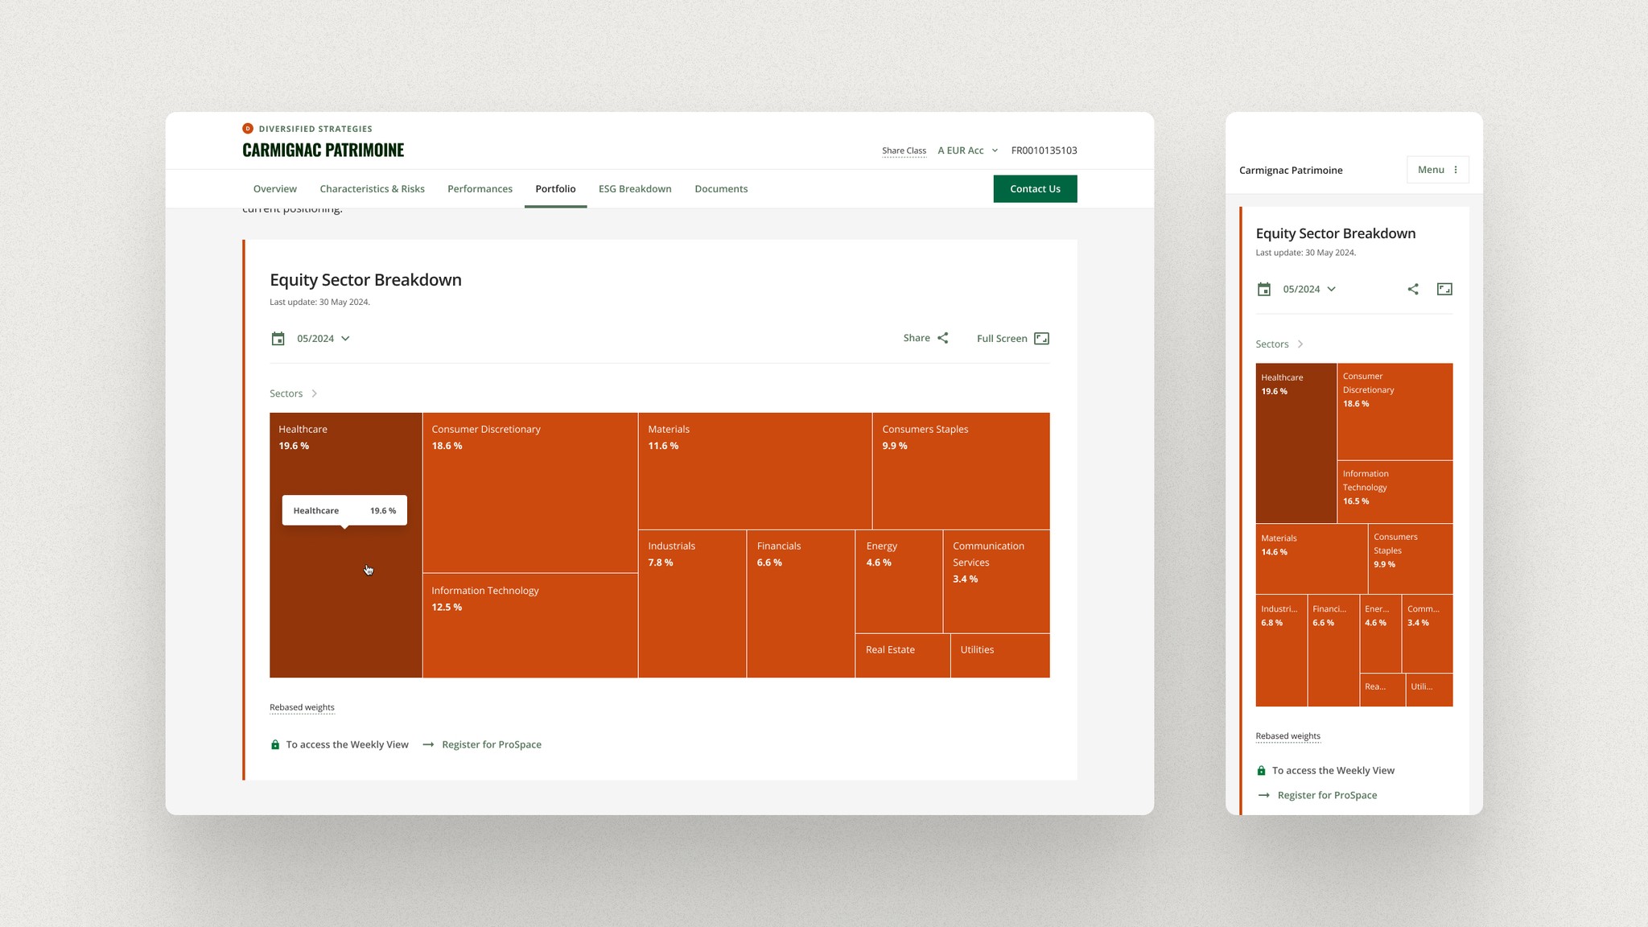Switch to the Performances tab
The height and width of the screenshot is (927, 1648).
[480, 189]
